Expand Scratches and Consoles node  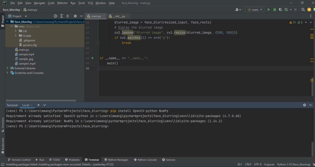[7, 73]
